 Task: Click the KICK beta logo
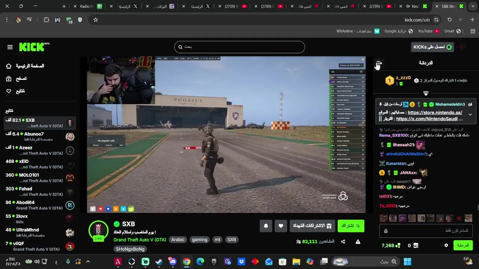pos(34,47)
